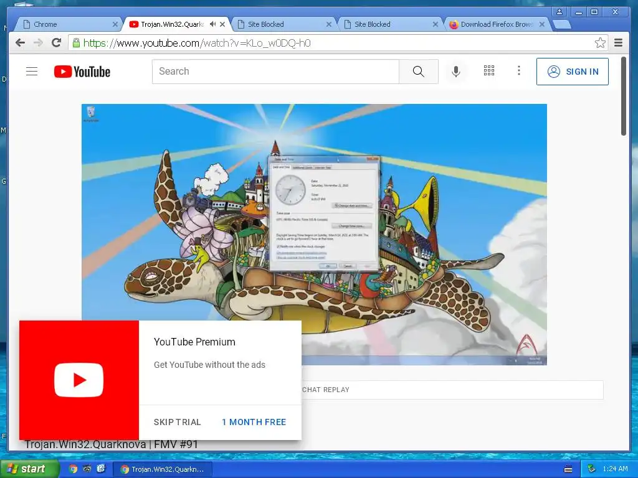Click the green padlock security icon

click(x=76, y=43)
